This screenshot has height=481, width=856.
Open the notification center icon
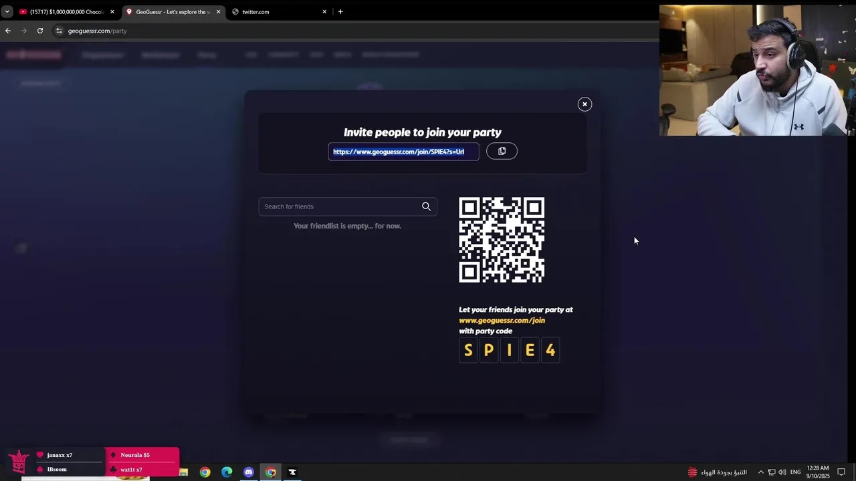pos(841,472)
